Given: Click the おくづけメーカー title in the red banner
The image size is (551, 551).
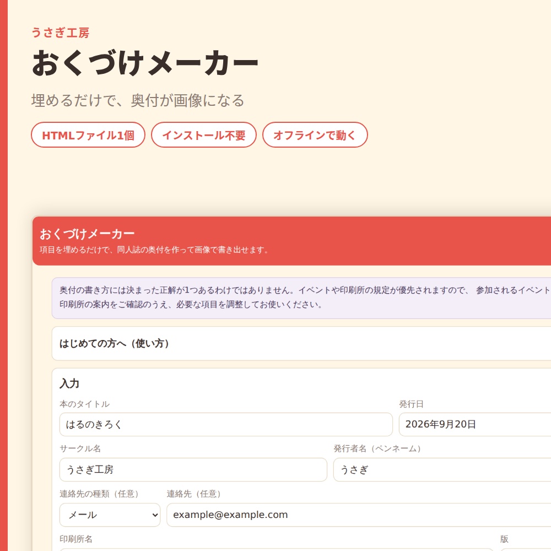Looking at the screenshot, I should pyautogui.click(x=87, y=234).
